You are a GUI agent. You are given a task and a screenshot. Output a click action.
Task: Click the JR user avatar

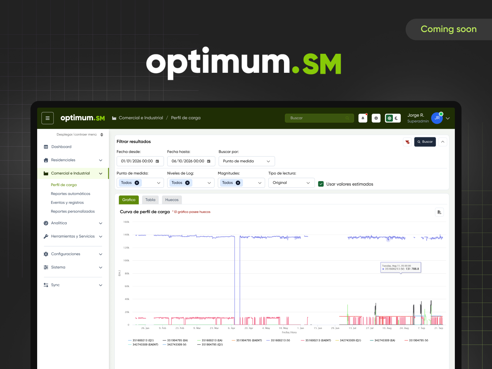[437, 118]
